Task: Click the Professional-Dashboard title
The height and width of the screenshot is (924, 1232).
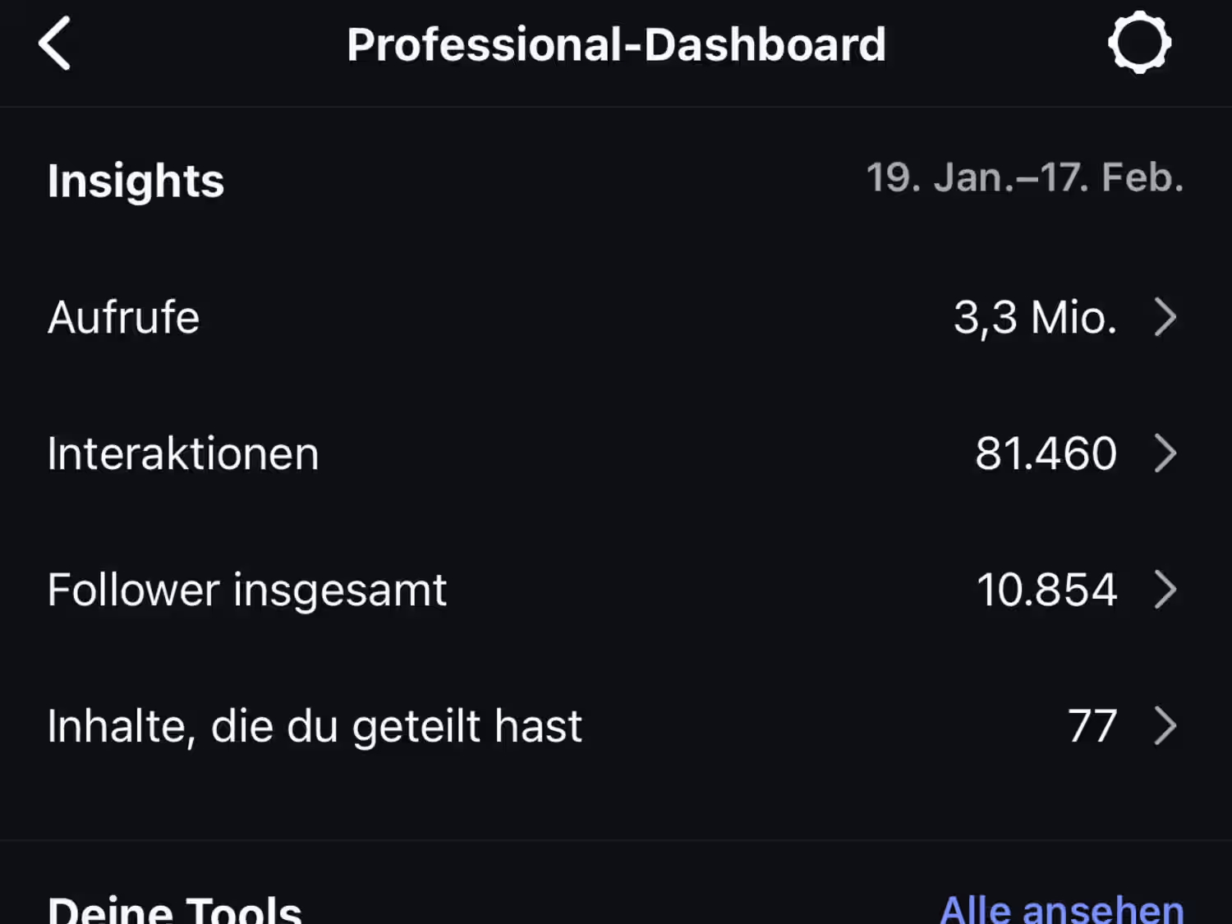Action: [616, 44]
